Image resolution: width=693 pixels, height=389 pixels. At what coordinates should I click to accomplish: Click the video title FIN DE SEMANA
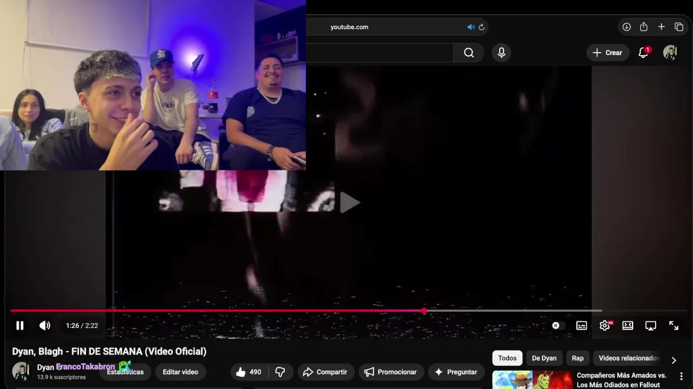[x=109, y=351]
